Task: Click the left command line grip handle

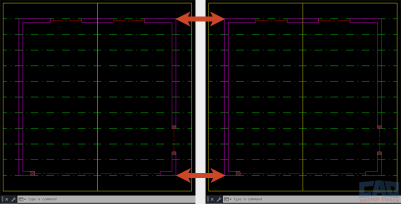Action: pyautogui.click(x=3, y=199)
